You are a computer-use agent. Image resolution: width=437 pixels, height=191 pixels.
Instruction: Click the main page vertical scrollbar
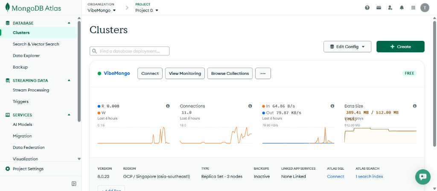coord(434,83)
